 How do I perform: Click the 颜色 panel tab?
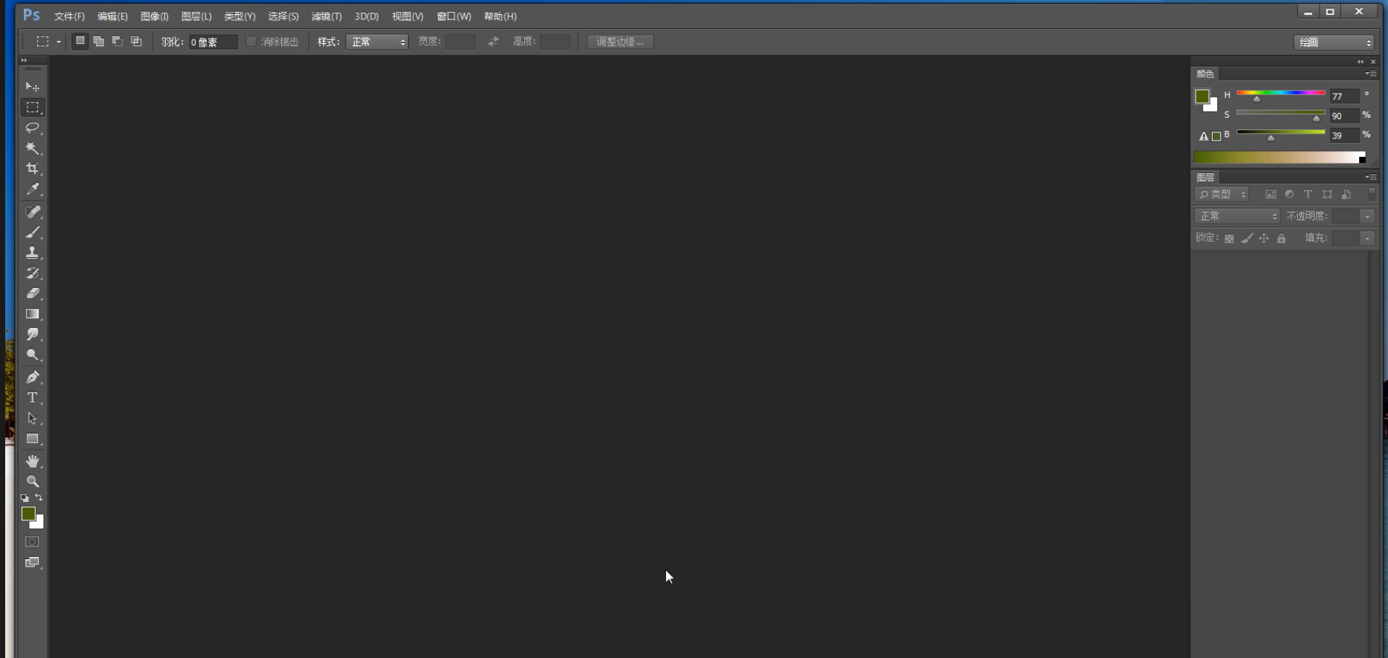pyautogui.click(x=1205, y=74)
